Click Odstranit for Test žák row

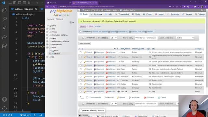coord(110,92)
